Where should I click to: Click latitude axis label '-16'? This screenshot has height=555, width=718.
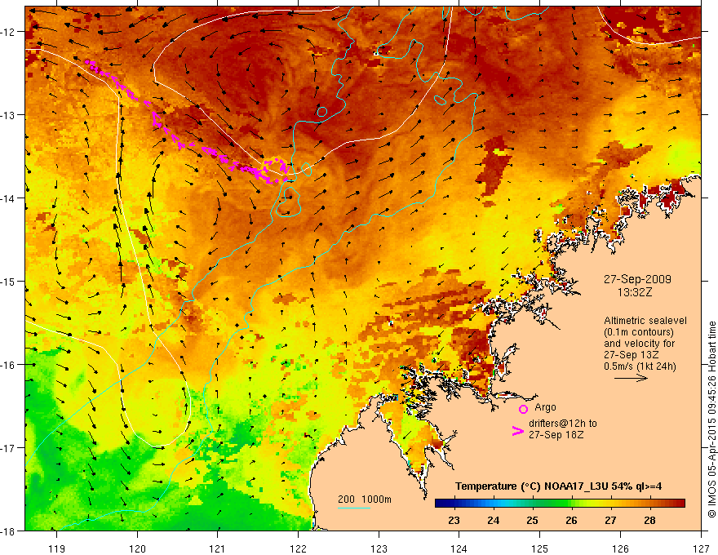9,365
